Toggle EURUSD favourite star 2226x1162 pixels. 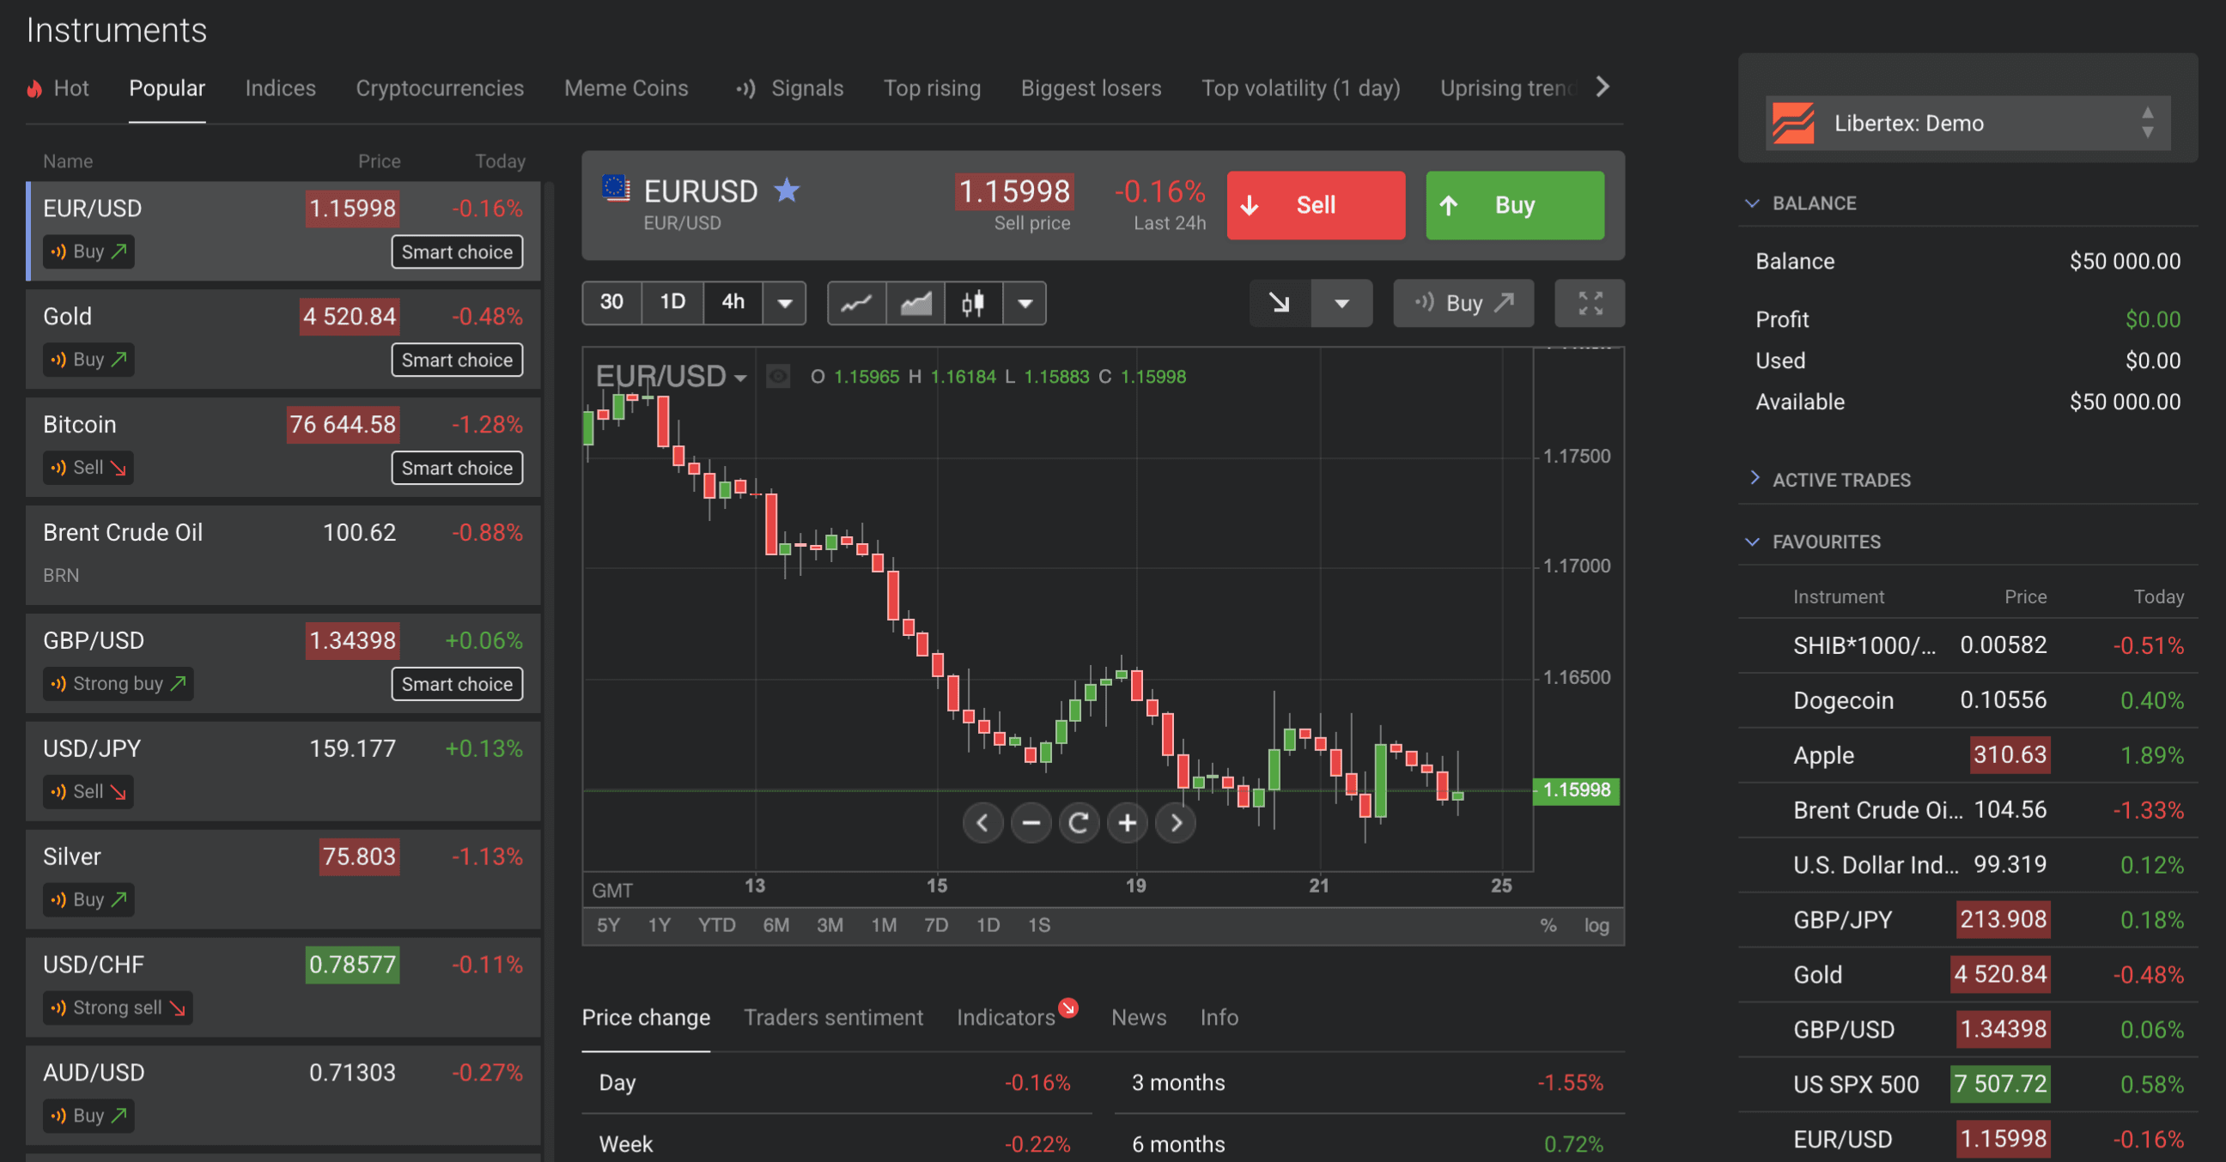click(x=787, y=190)
